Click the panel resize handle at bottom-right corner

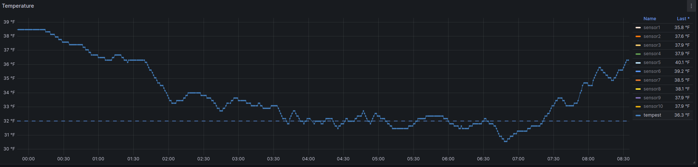pos(694,162)
